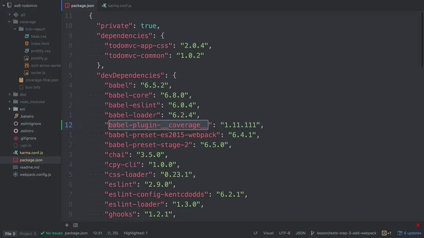The height and width of the screenshot is (238, 424).
Task: Click the ESLint icon beside .eslintignore
Action: tap(16, 124)
